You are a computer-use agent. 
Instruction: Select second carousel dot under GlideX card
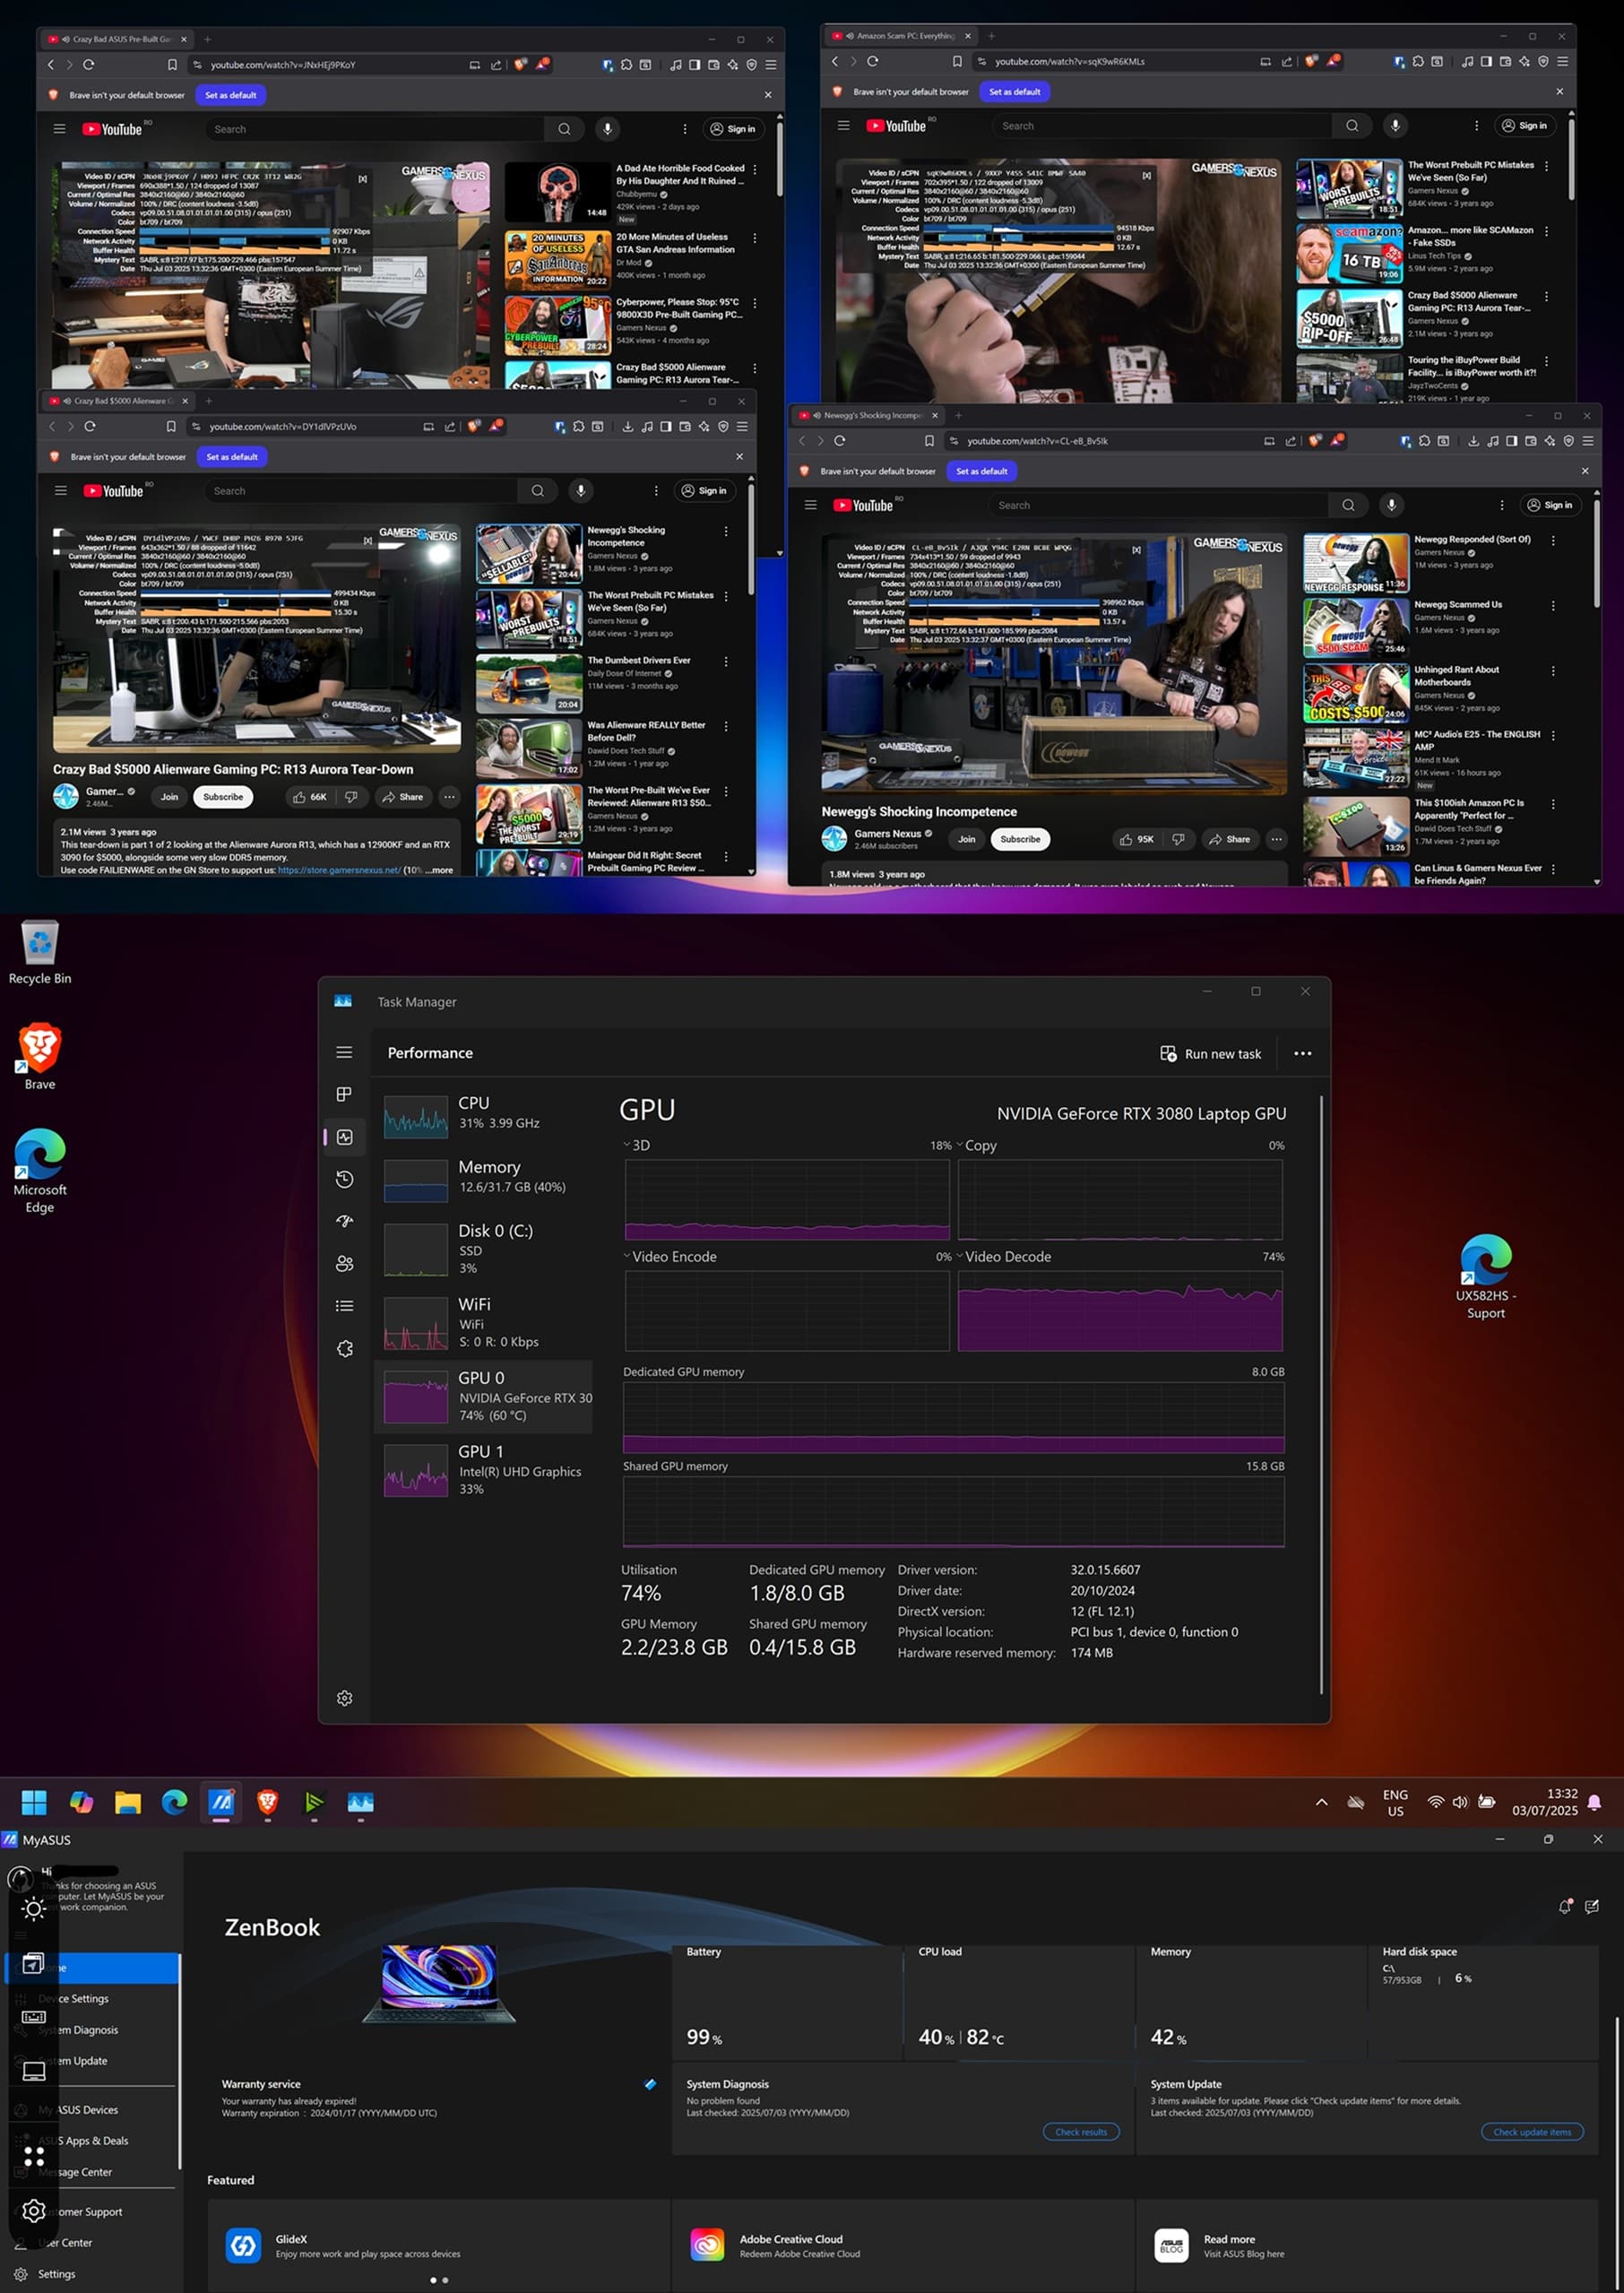point(445,2280)
